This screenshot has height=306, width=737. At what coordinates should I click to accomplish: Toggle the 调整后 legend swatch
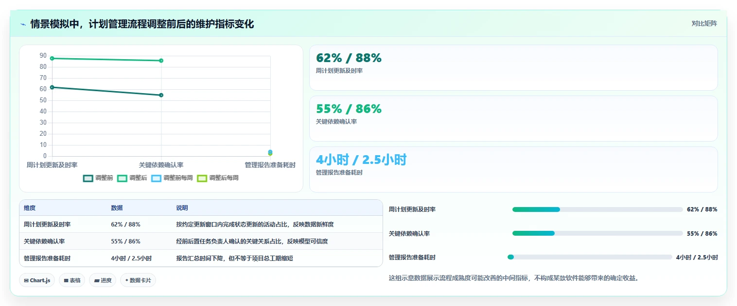(122, 178)
